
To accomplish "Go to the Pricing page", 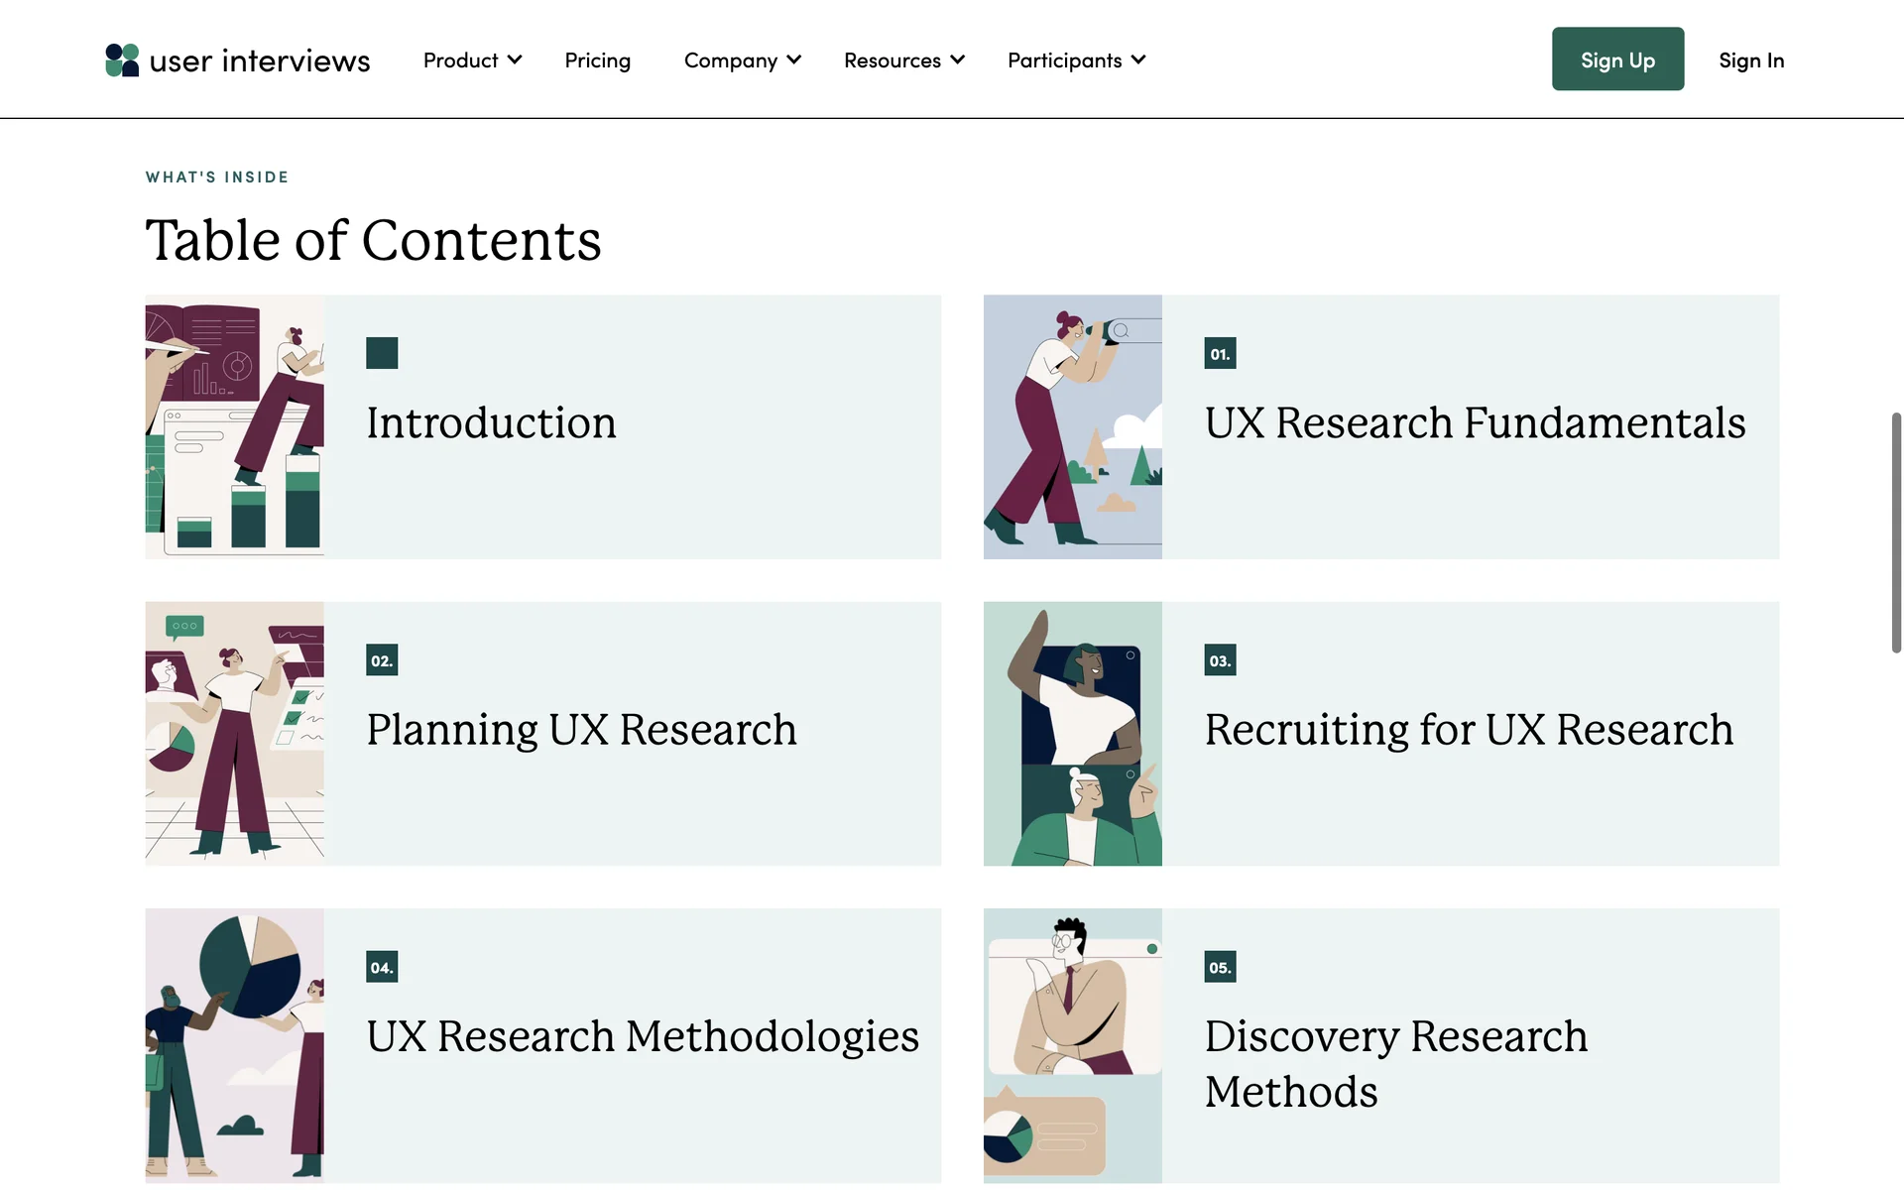I will click(x=597, y=60).
